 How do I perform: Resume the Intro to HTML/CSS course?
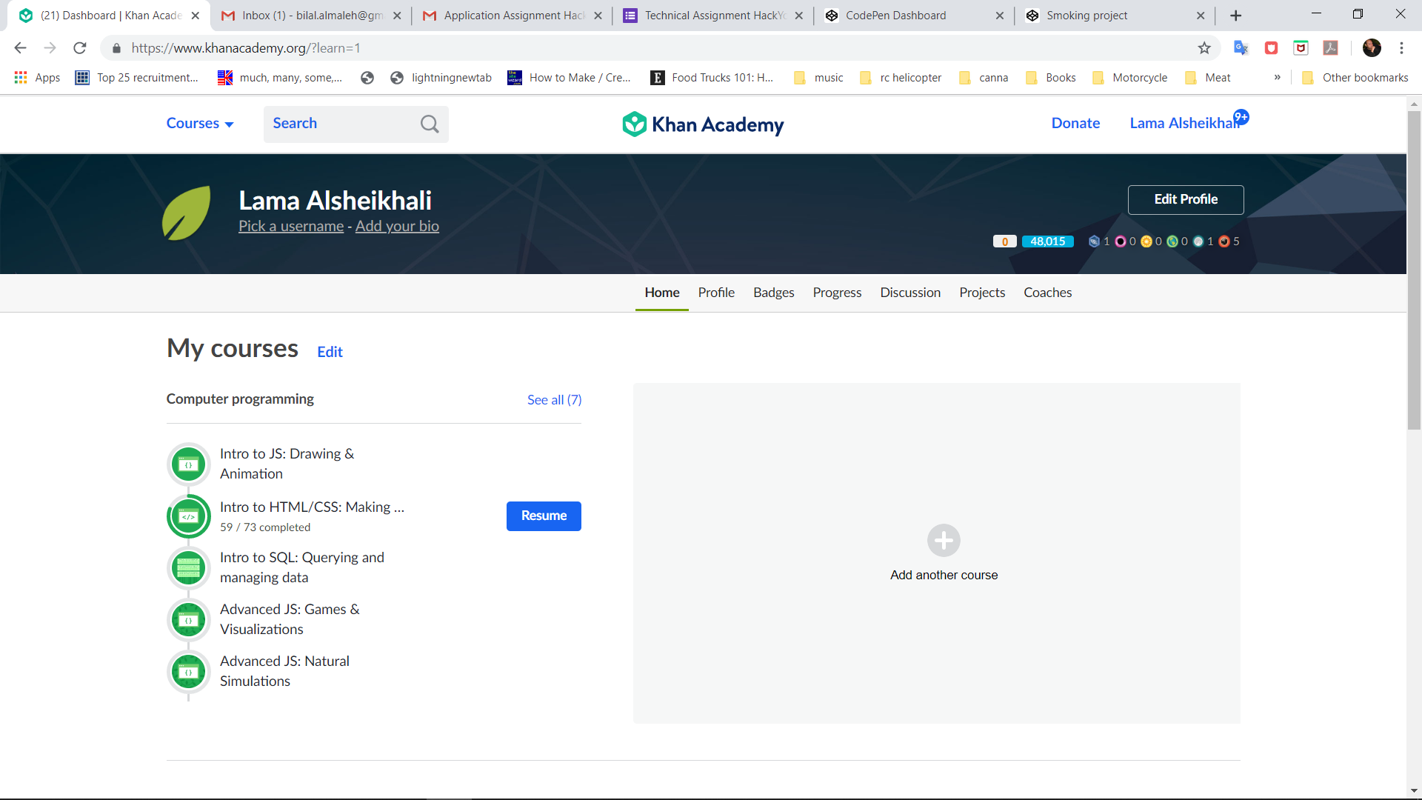pyautogui.click(x=544, y=516)
